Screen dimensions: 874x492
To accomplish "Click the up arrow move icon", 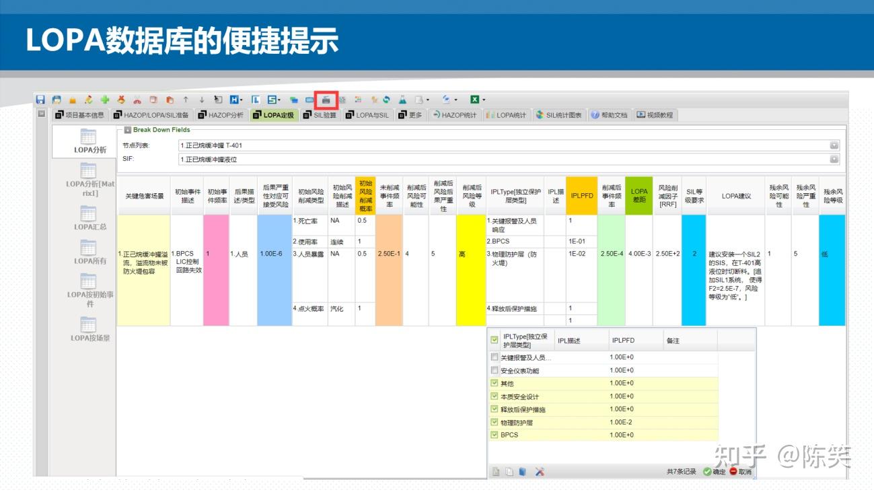I will [x=186, y=100].
